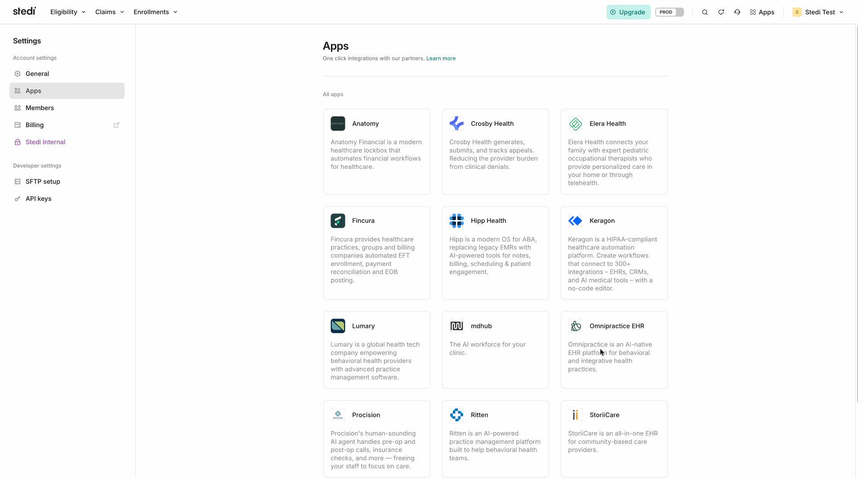Click the mdhub AI workforce description
The height and width of the screenshot is (478, 858).
(x=487, y=349)
